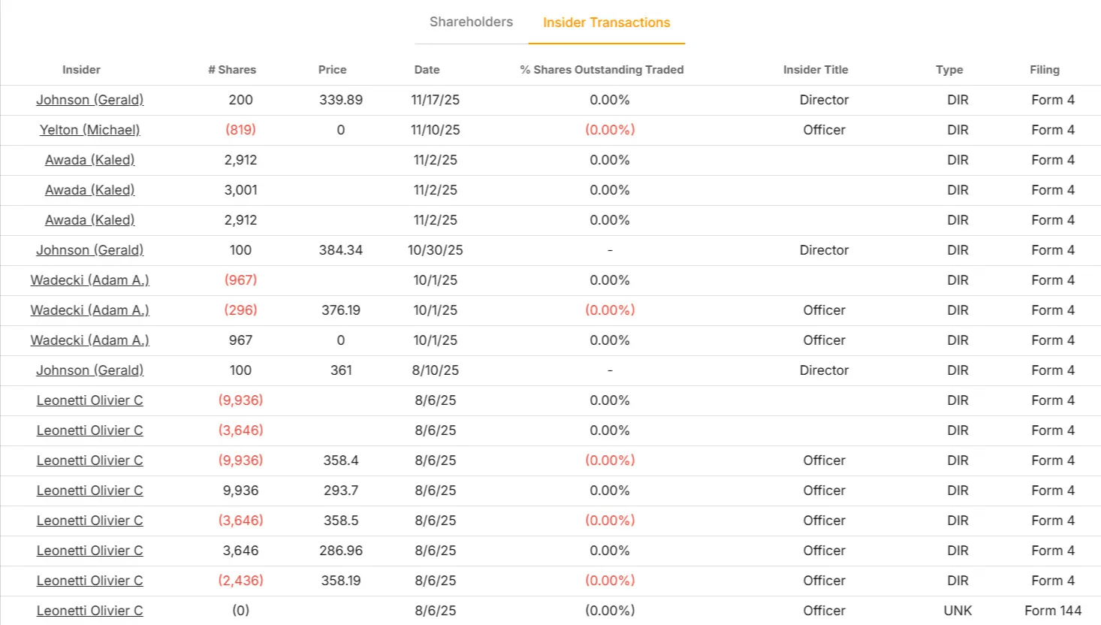Sort table by Price column header

pyautogui.click(x=332, y=70)
